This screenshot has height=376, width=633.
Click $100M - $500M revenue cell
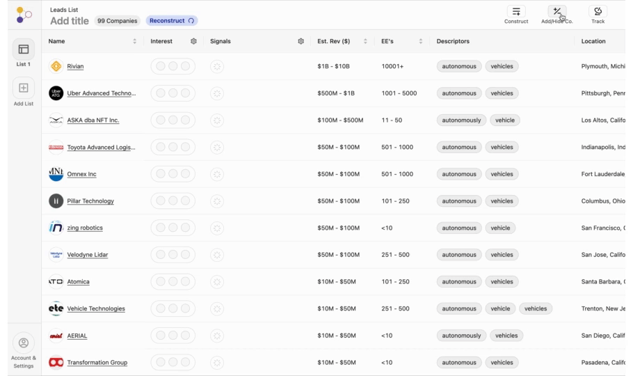coord(340,120)
